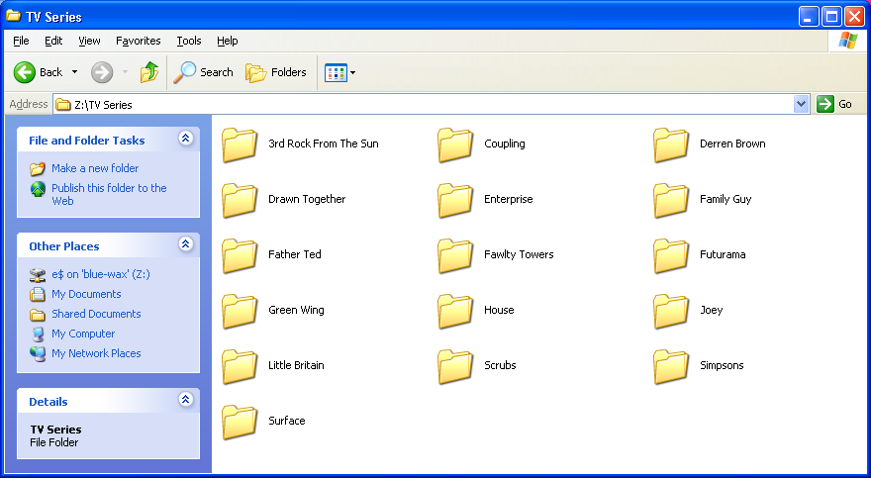The width and height of the screenshot is (871, 478).
Task: Open the Edit menu
Action: [x=53, y=41]
